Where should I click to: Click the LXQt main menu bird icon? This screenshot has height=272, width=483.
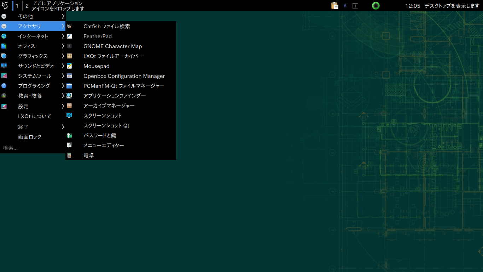click(5, 5)
